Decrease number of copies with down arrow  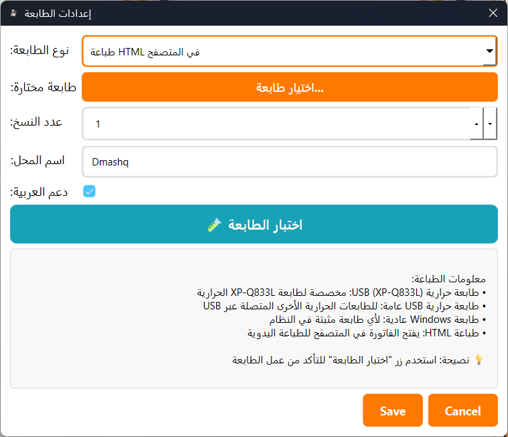click(x=490, y=124)
